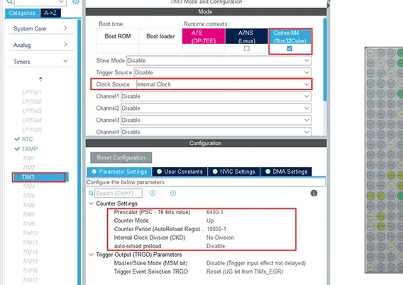Select TIM4 in the timers list
This screenshot has height=285, width=403.
coord(28,186)
